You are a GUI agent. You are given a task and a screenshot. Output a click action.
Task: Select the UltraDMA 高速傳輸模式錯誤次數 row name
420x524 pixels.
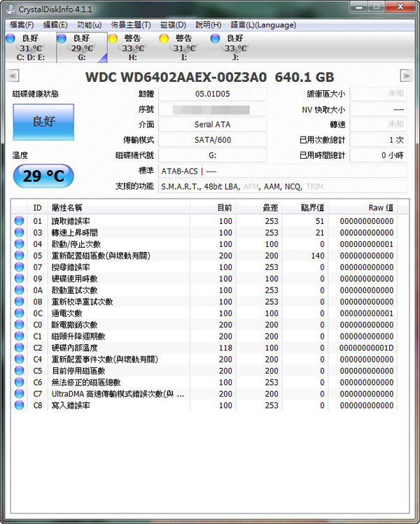118,394
